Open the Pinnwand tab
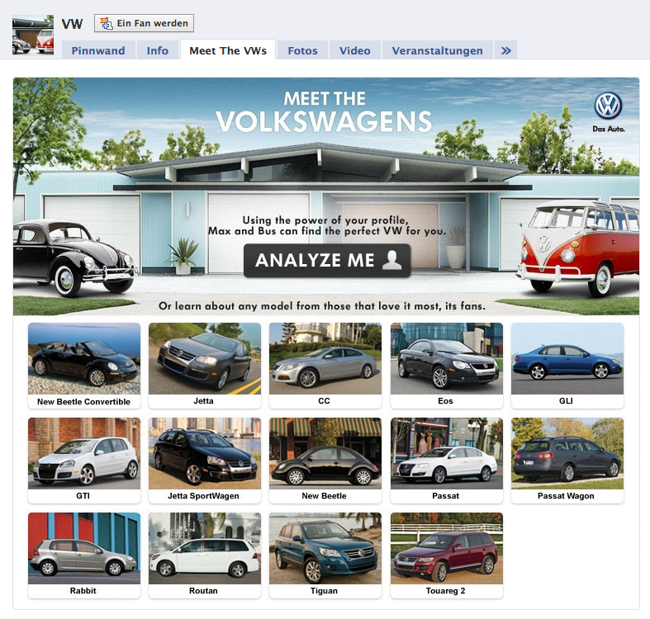 98,50
